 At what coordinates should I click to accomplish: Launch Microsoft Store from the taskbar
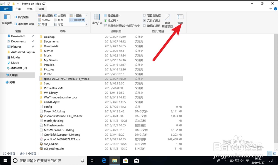[x=126, y=160]
